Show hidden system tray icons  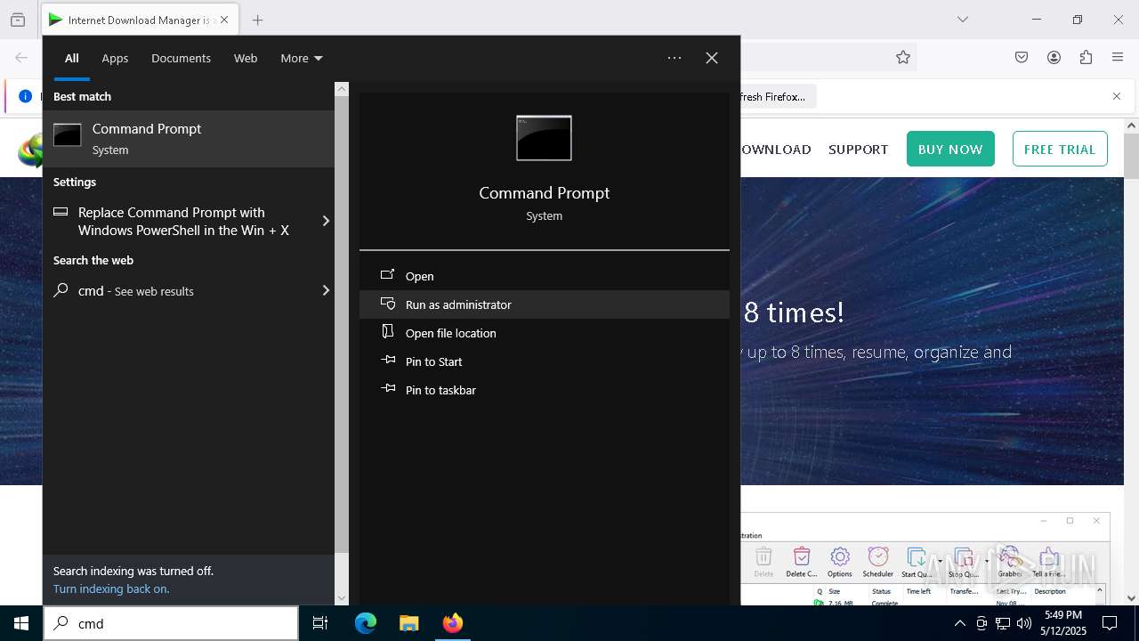[959, 623]
